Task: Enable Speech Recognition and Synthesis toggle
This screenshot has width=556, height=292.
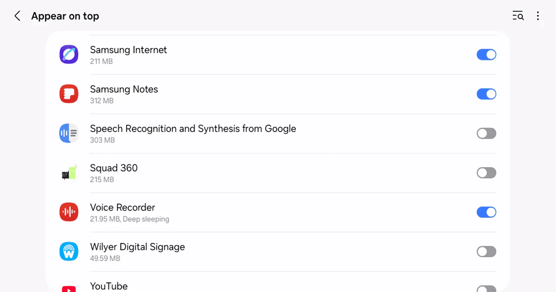Action: [x=486, y=133]
